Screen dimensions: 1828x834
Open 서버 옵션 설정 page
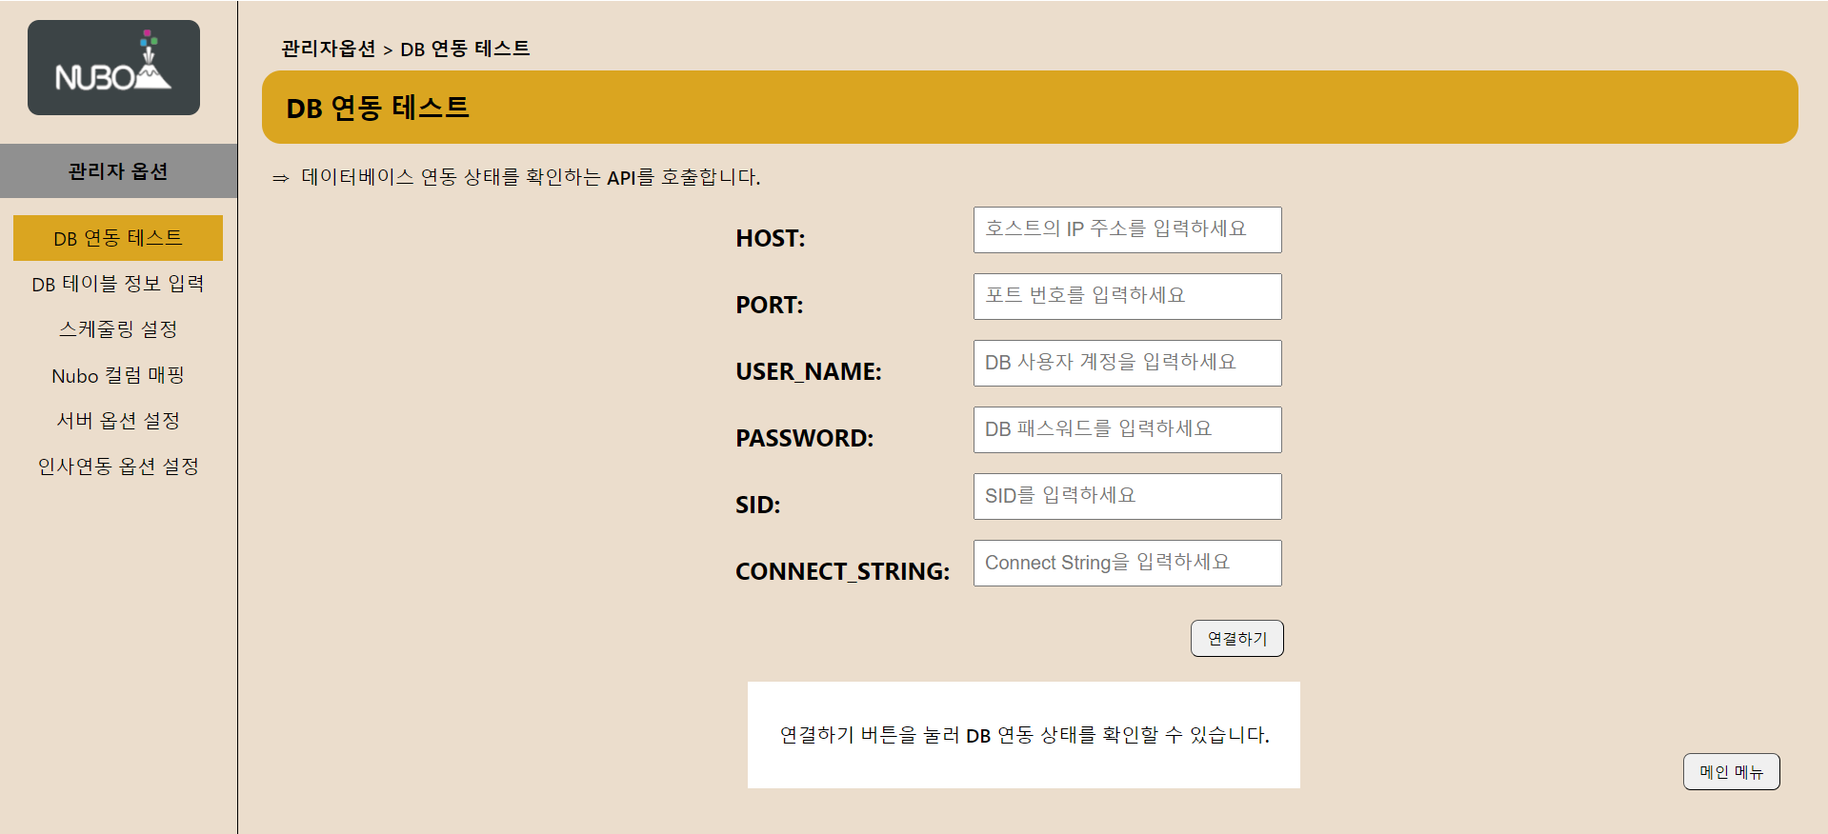point(118,421)
